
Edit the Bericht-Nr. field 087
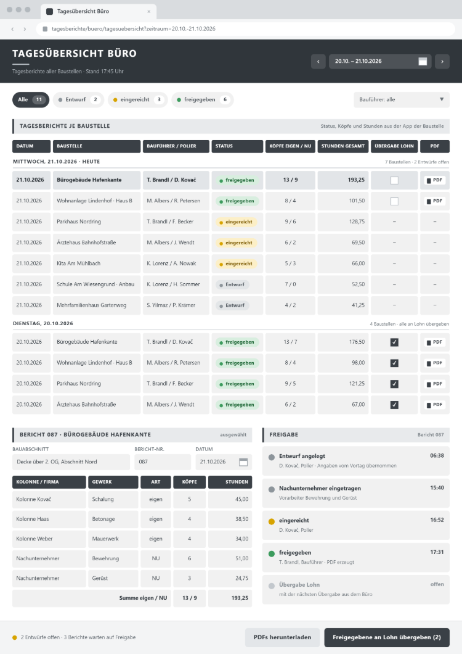(163, 462)
